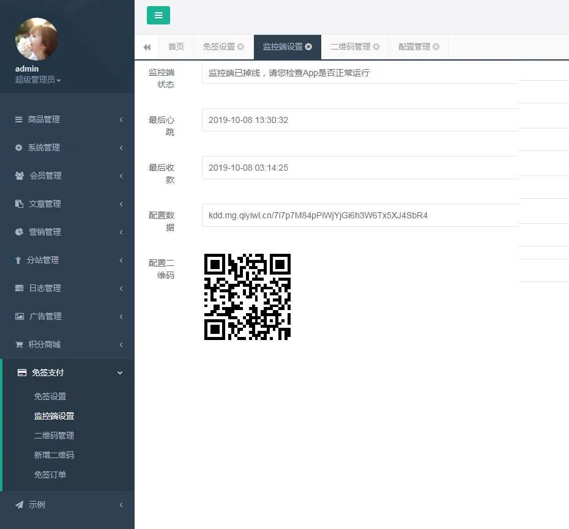Switch to the 首页 tab
Image resolution: width=569 pixels, height=529 pixels.
(176, 47)
